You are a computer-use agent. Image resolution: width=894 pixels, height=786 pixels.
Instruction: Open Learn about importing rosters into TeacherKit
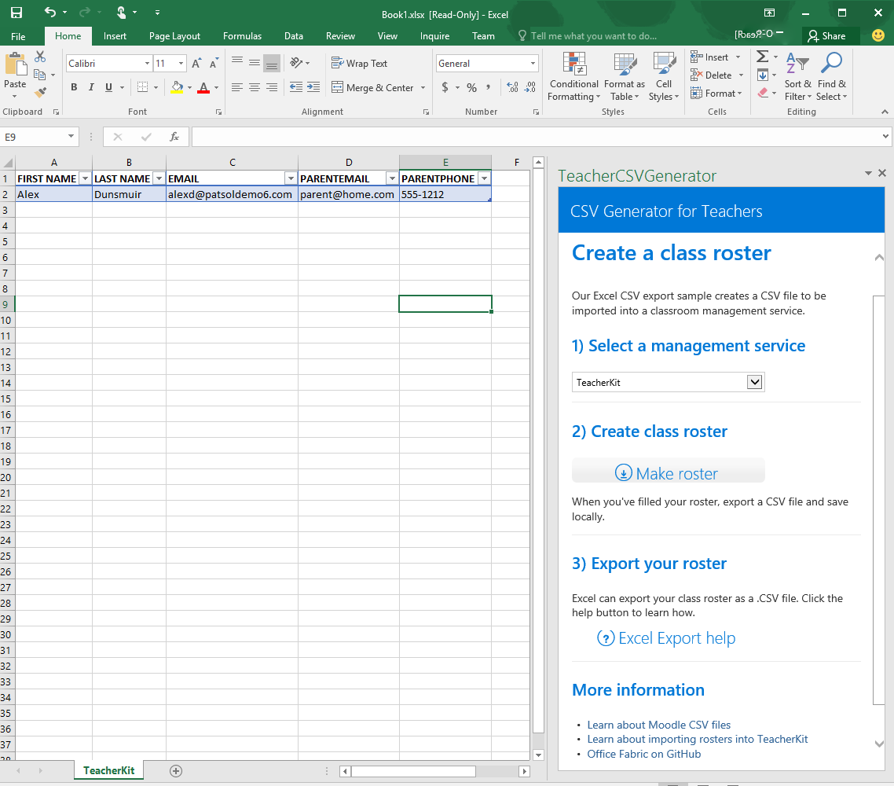tap(698, 739)
